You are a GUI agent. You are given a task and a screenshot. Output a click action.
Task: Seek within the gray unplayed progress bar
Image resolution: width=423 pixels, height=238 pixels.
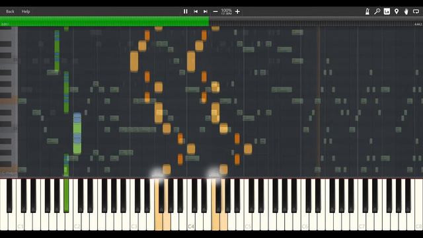pyautogui.click(x=316, y=21)
